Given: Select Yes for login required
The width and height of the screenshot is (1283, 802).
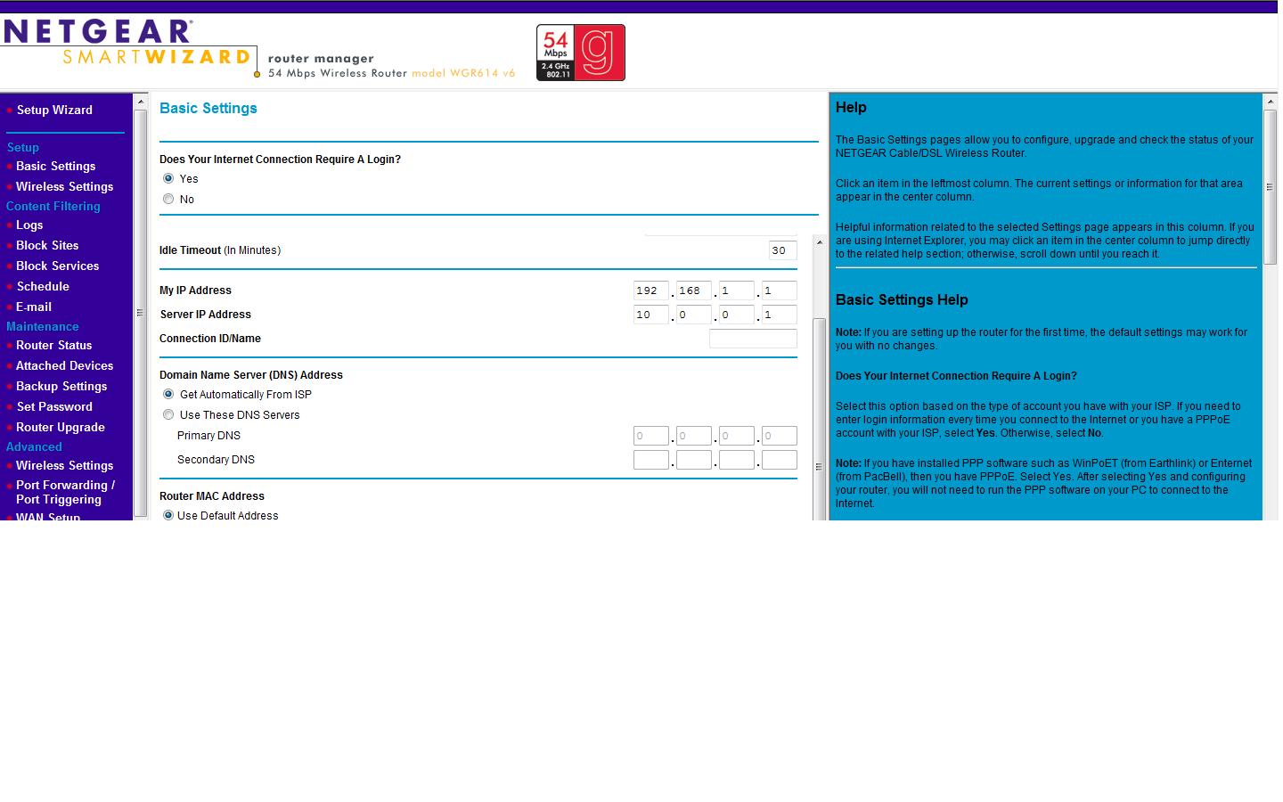Looking at the screenshot, I should (168, 178).
